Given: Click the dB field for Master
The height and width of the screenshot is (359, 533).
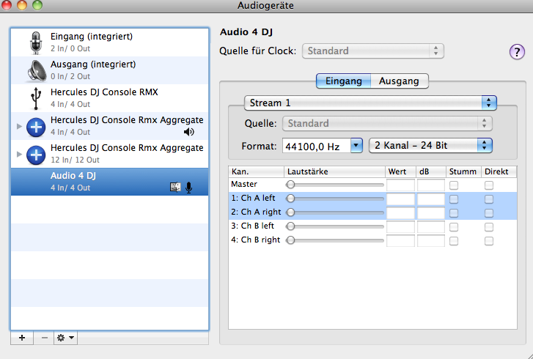Looking at the screenshot, I should (x=430, y=185).
